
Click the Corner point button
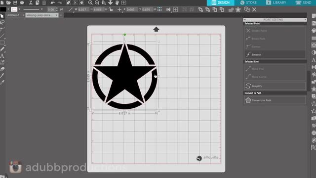(275, 46)
